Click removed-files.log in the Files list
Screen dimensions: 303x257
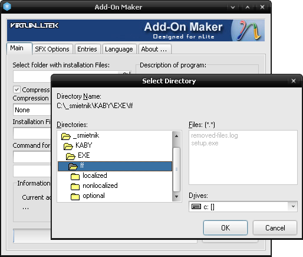click(x=215, y=135)
